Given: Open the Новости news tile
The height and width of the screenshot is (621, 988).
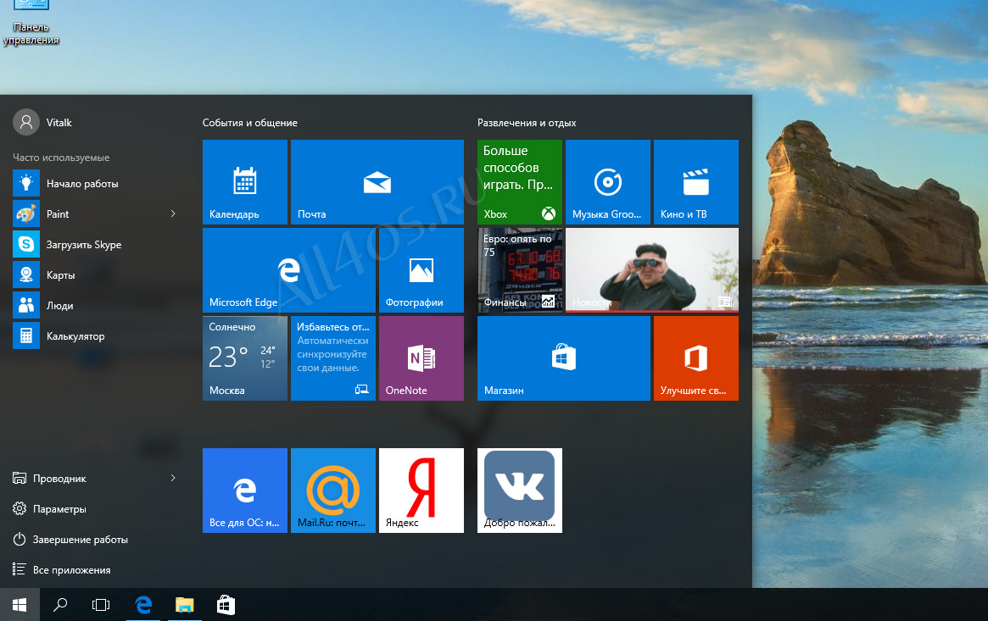Looking at the screenshot, I should [x=651, y=270].
